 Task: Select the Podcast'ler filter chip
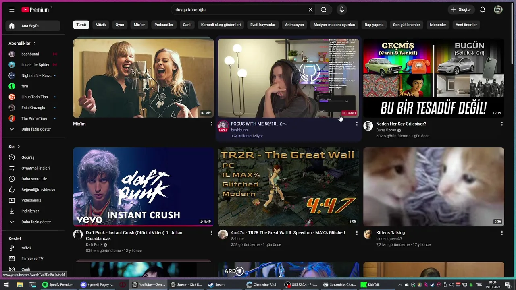point(164,25)
